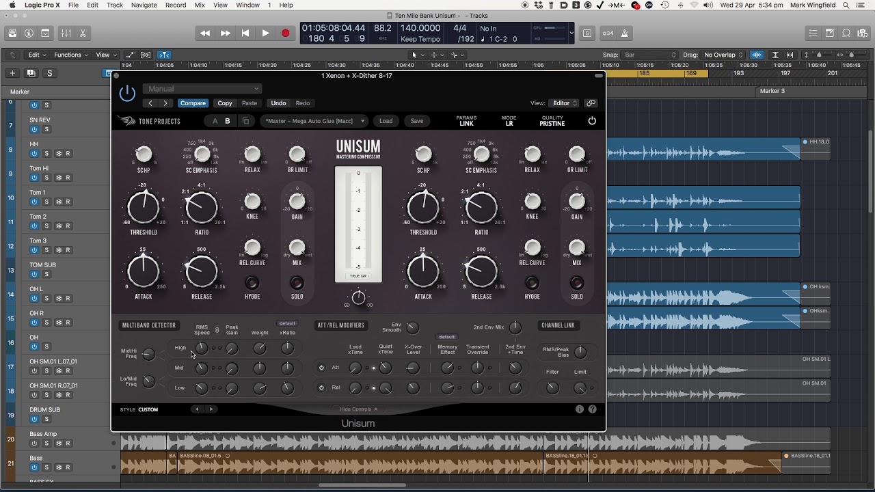Toggle the Count-in 1234 button
Screen dimensions: 875x492
[607, 33]
